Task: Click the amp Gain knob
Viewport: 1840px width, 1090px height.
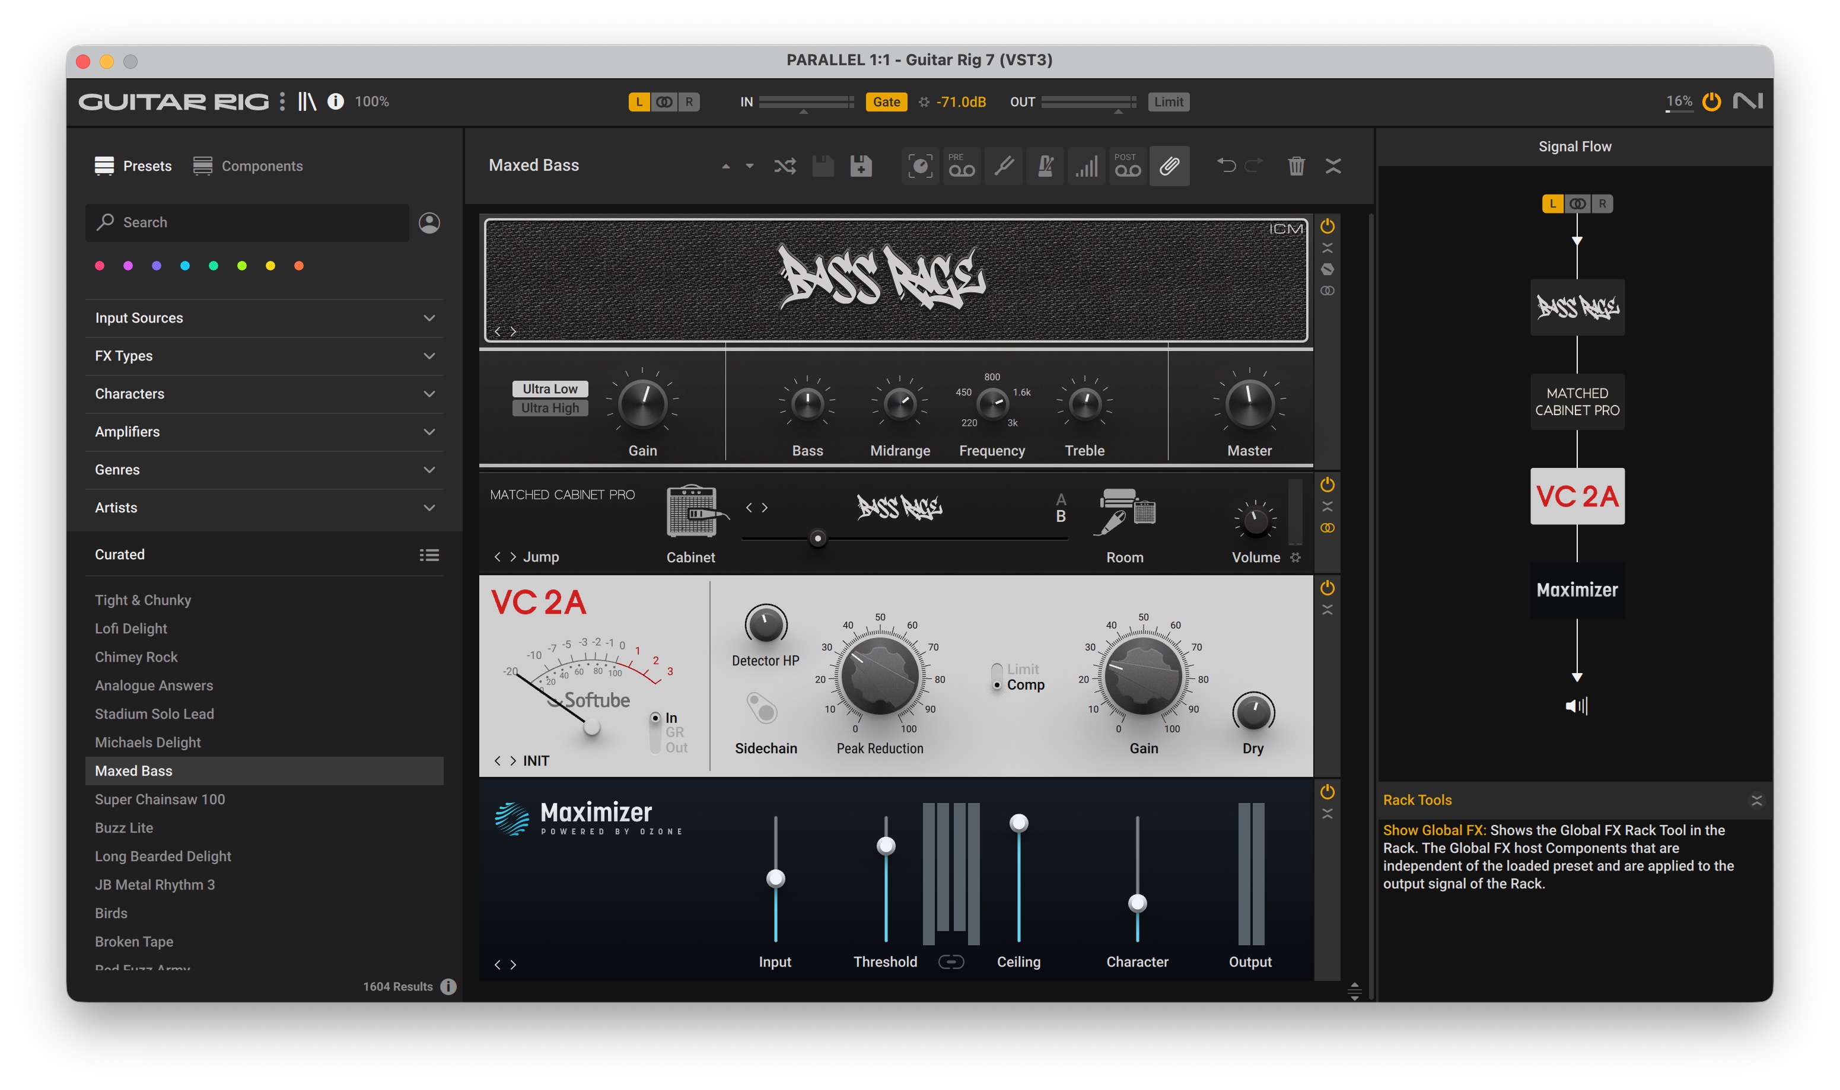Action: [x=643, y=404]
